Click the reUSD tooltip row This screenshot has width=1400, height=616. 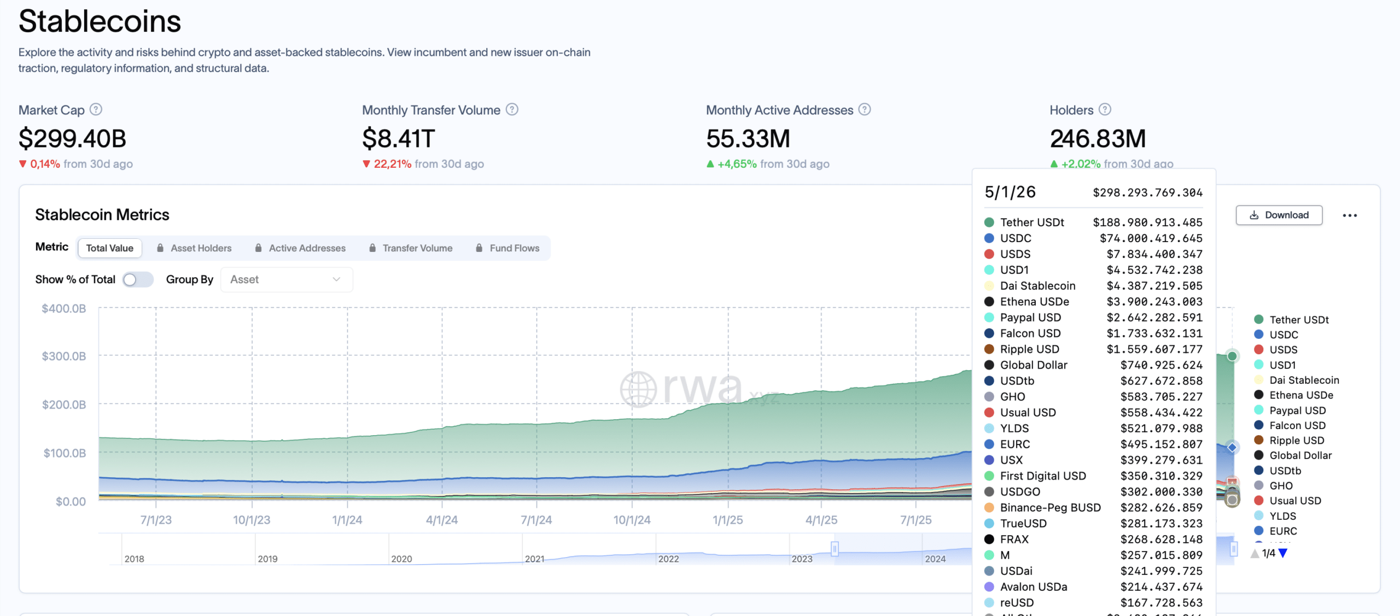coord(1093,603)
